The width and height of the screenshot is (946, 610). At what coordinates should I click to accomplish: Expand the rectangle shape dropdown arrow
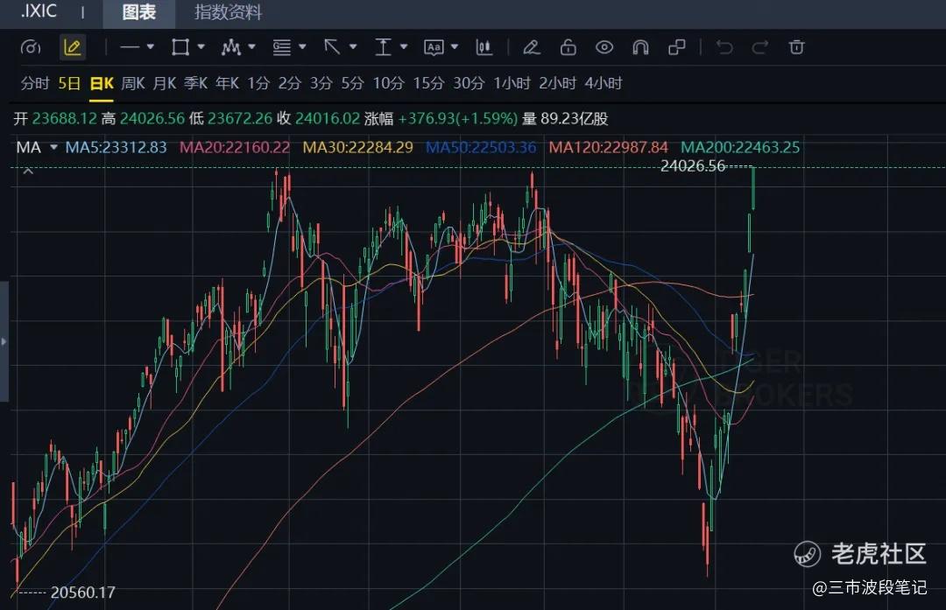[x=201, y=46]
